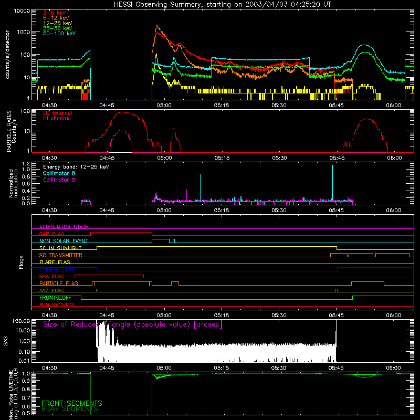Select the Collimator 9 legend label
The image size is (420, 420).
coord(59,180)
